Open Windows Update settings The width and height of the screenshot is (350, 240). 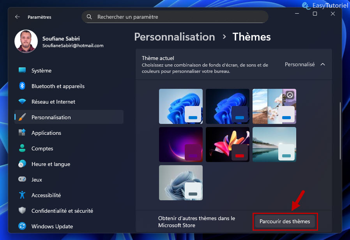53,226
